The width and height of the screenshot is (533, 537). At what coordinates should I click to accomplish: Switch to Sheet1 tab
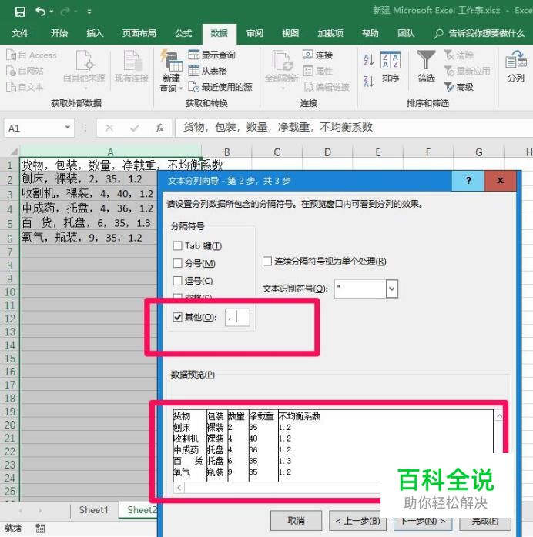[93, 509]
